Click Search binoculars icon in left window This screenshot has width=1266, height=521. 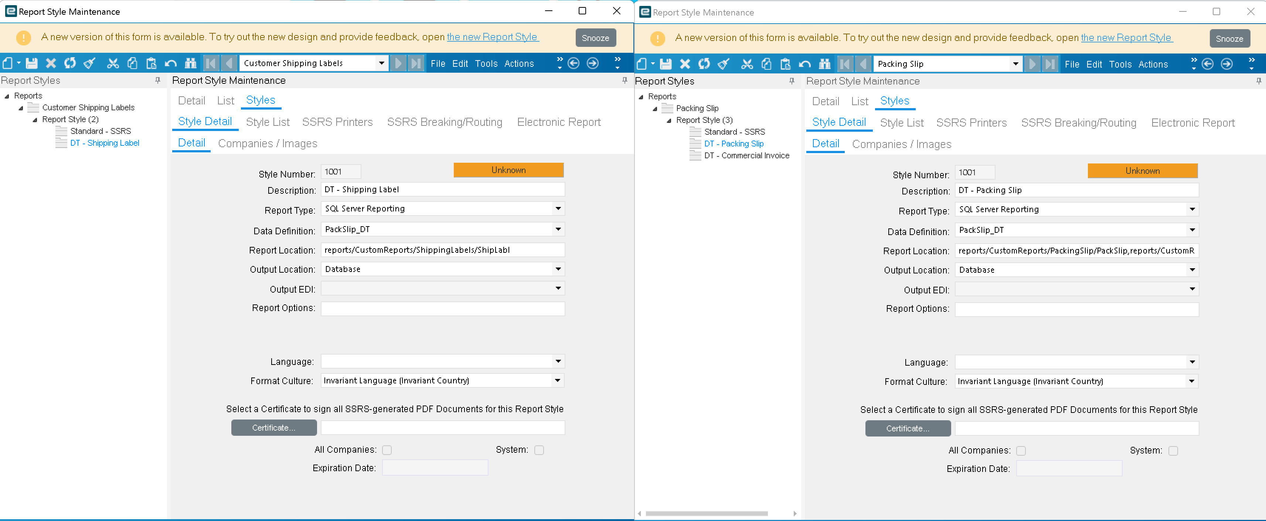(190, 63)
